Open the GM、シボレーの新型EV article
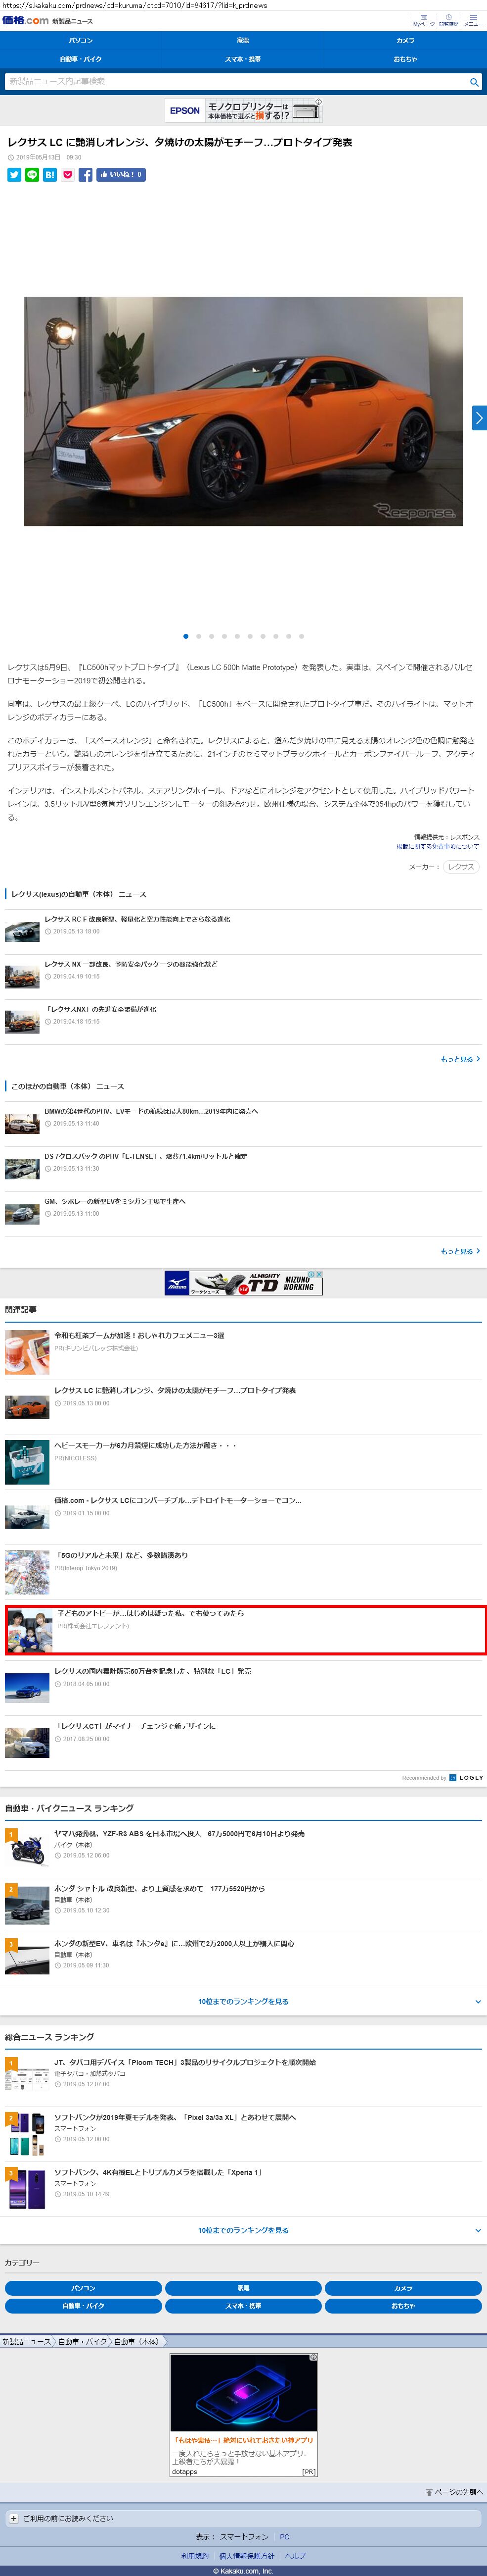 [115, 1202]
